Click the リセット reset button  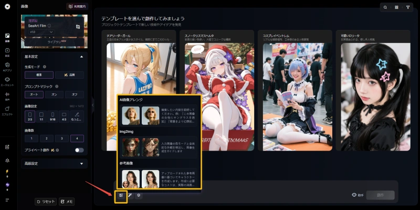point(46,202)
